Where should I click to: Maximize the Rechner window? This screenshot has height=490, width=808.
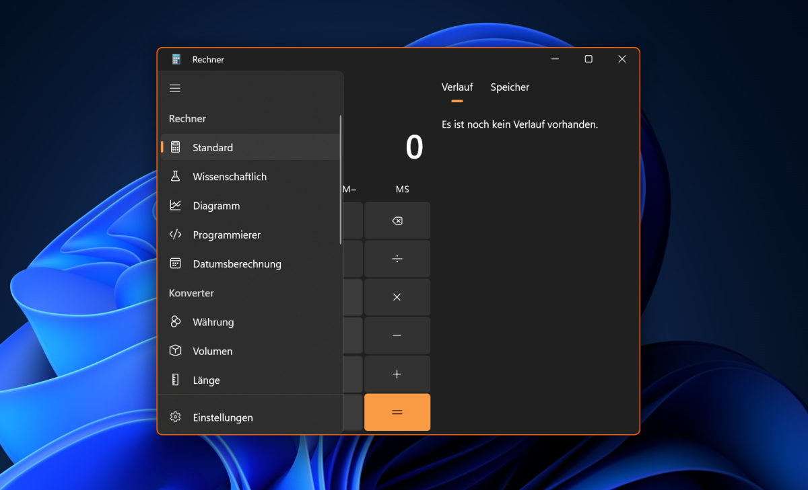(588, 59)
